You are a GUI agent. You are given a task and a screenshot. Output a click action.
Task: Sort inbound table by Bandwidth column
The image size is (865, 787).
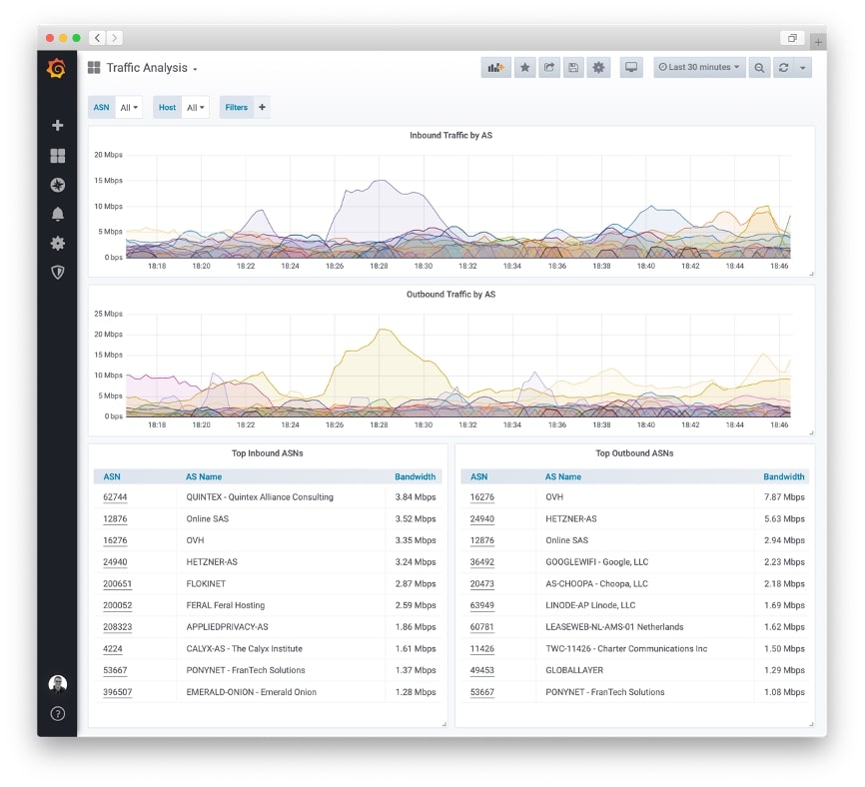(415, 476)
